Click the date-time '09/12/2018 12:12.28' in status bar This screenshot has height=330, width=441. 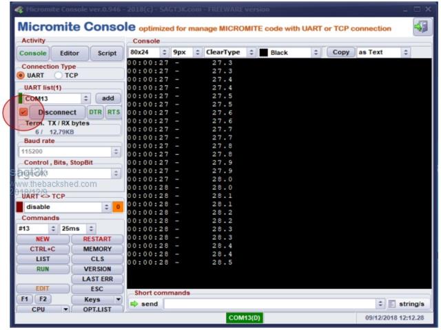[394, 318]
